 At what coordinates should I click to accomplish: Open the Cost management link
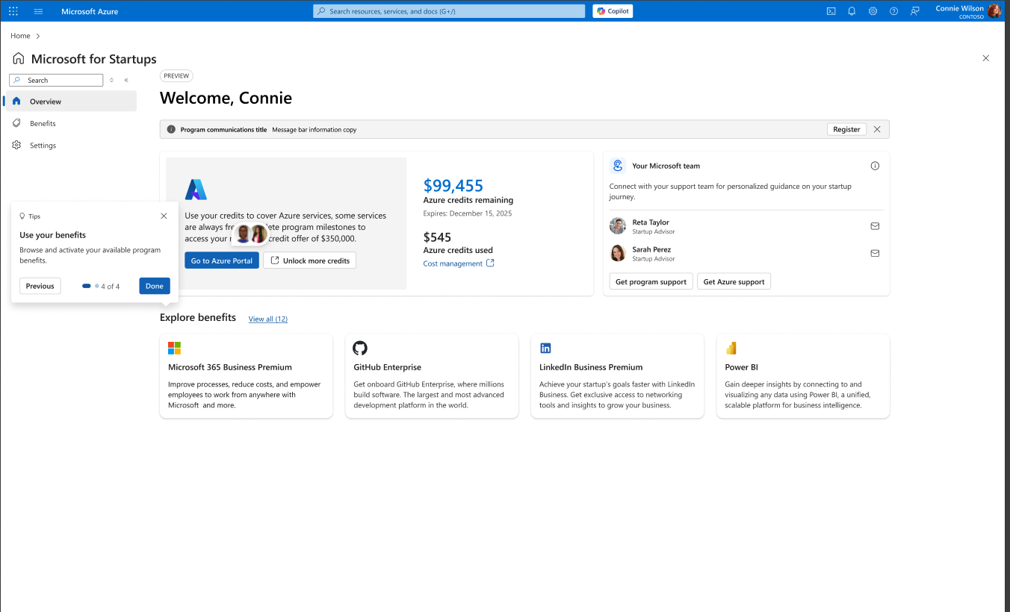coord(459,263)
